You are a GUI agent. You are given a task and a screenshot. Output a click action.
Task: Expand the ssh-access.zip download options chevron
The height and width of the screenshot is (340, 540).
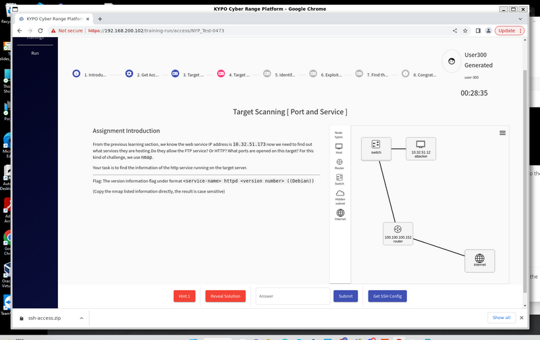(82, 318)
